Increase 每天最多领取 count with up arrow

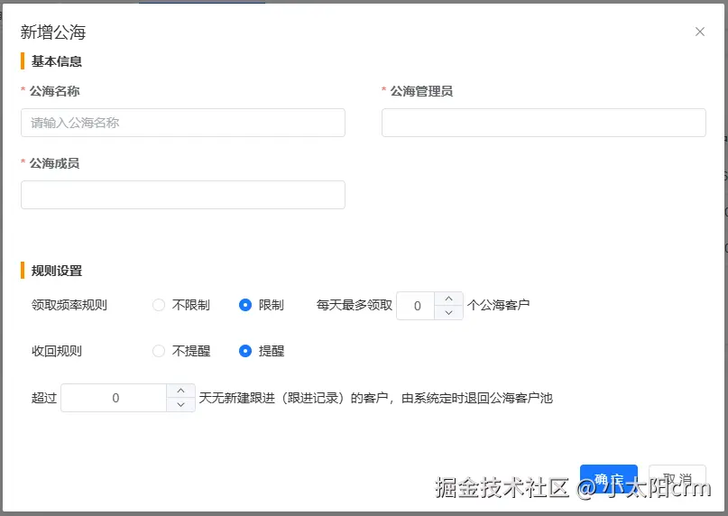tap(448, 299)
